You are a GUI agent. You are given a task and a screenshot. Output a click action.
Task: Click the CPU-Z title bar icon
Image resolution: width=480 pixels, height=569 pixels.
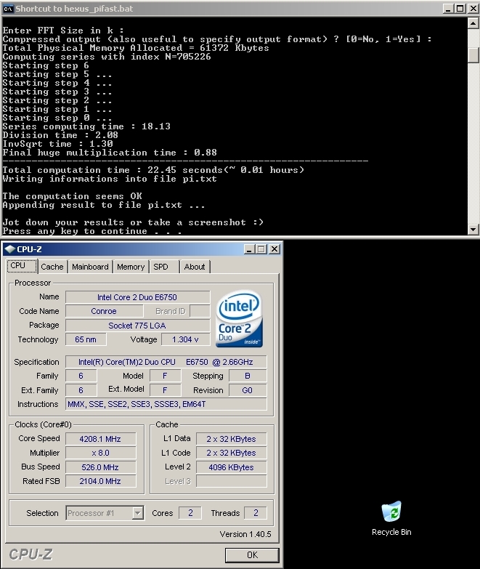pos(9,249)
